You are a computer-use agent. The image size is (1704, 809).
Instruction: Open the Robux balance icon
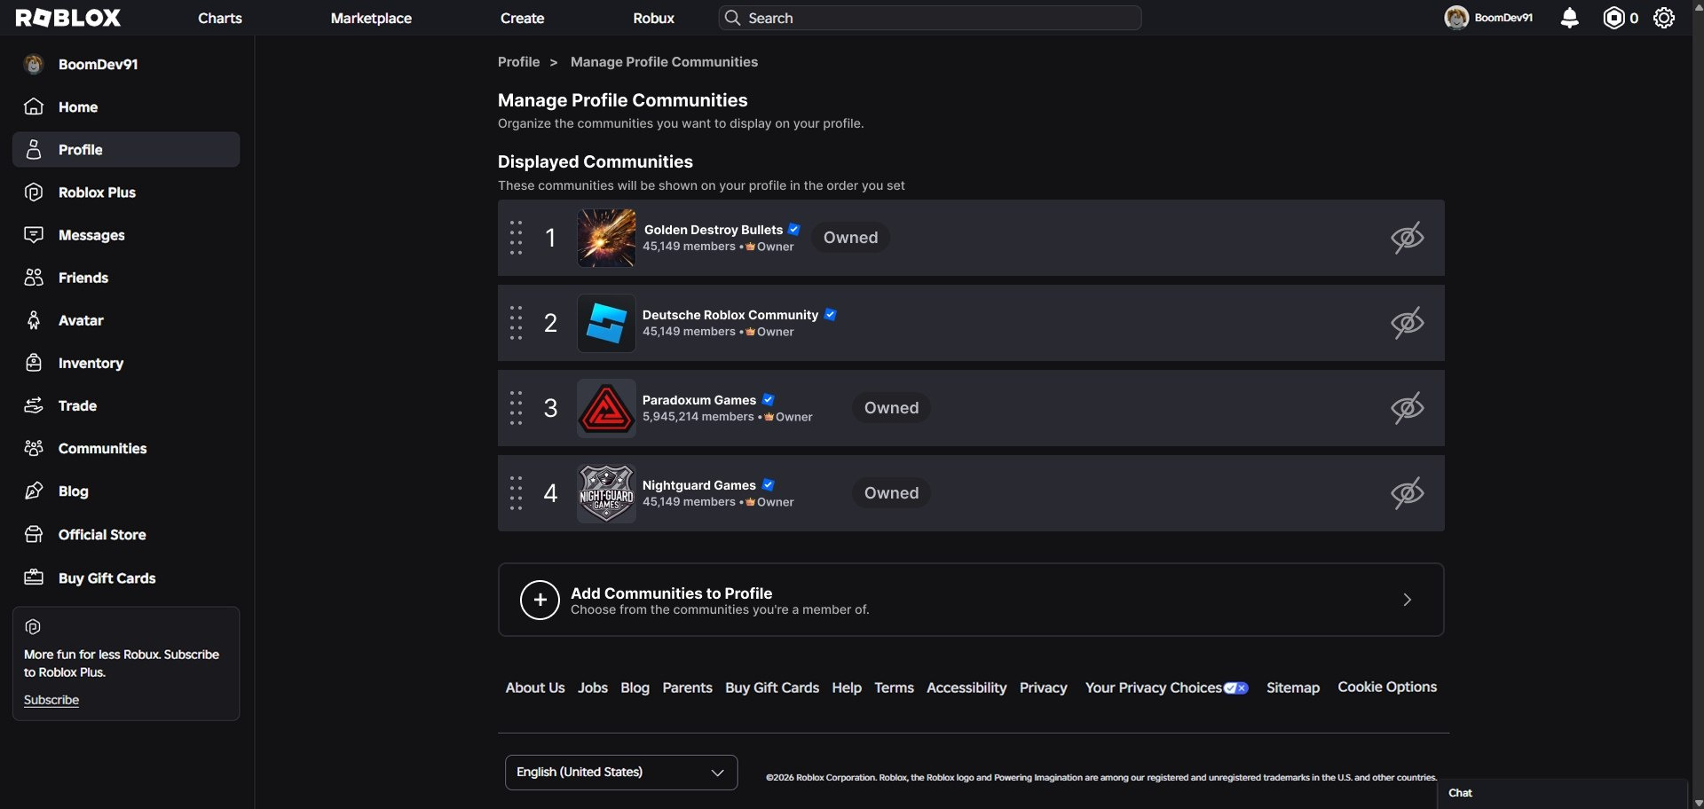[x=1613, y=18]
